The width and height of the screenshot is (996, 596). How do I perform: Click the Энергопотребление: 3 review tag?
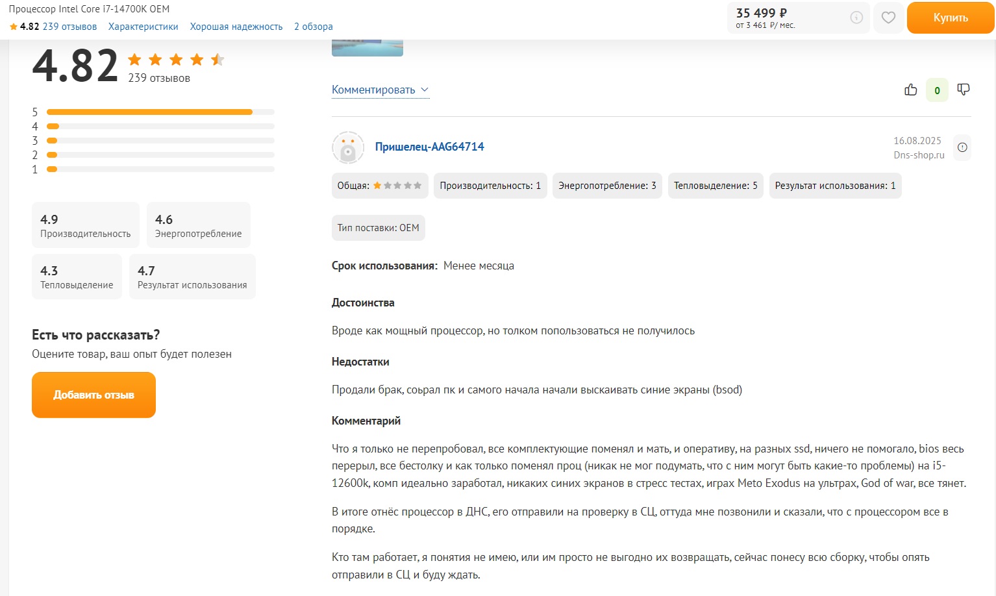tap(607, 186)
